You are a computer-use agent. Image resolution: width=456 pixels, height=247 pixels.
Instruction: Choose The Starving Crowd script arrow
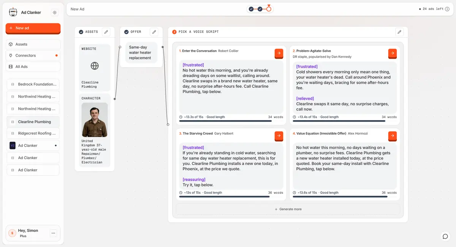279,136
